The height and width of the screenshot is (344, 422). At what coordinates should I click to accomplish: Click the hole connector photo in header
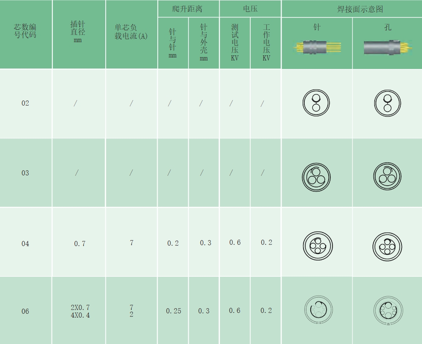tap(387, 47)
